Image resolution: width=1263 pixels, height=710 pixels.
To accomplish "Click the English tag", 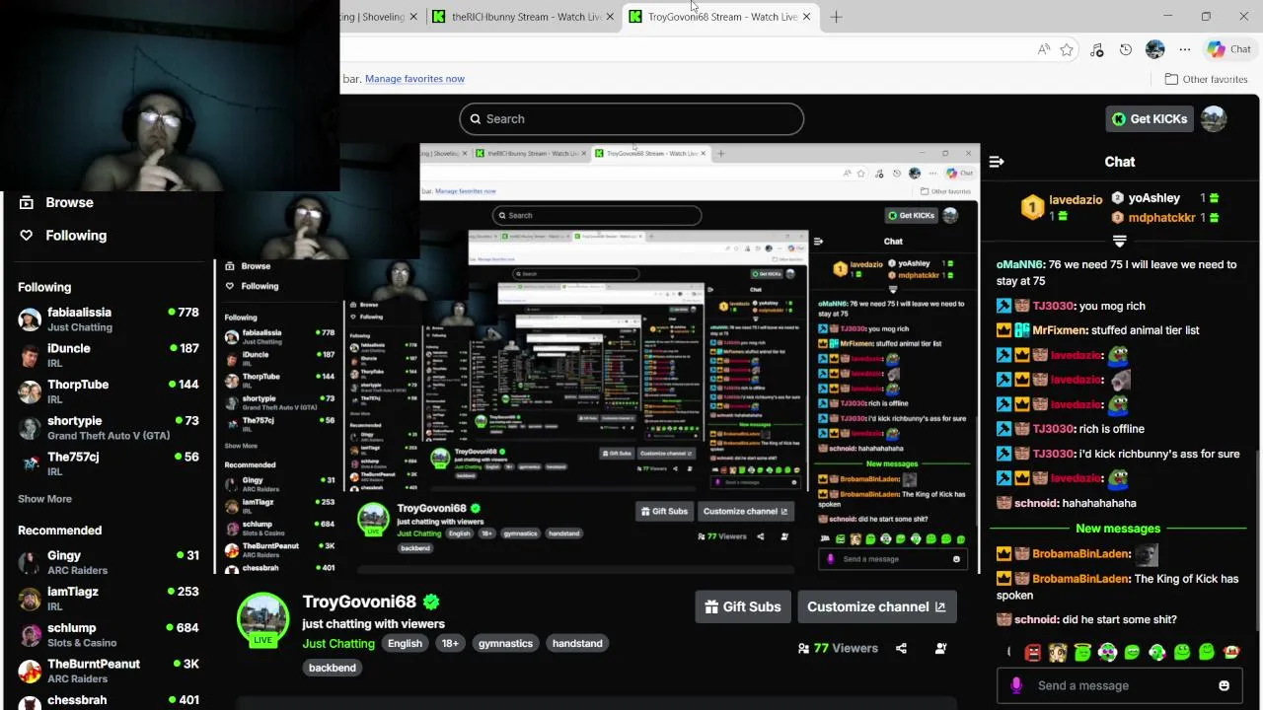I will tap(405, 643).
